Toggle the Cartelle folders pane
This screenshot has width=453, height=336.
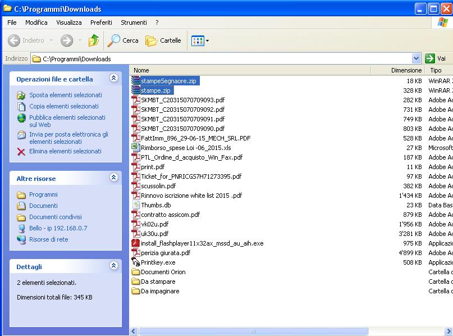[x=163, y=40]
